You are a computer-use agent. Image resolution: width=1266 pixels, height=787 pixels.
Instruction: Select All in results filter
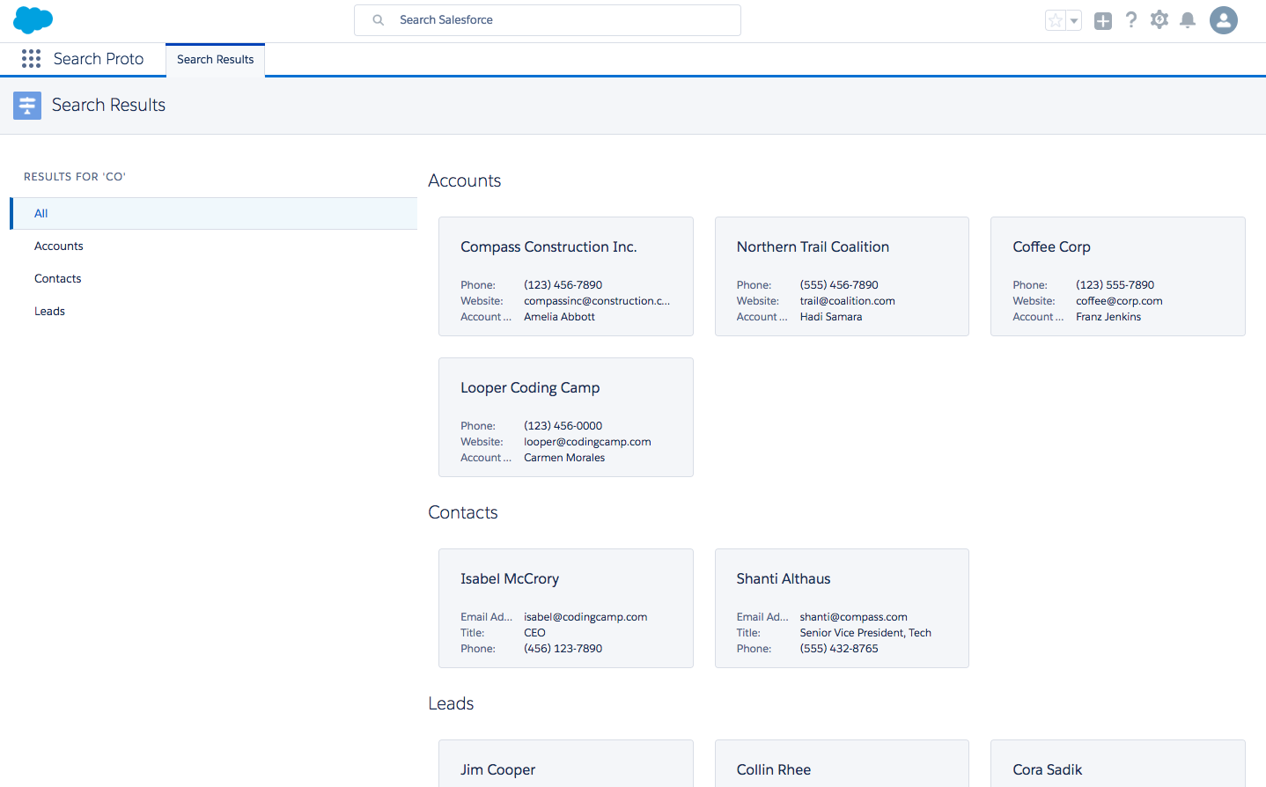click(214, 214)
